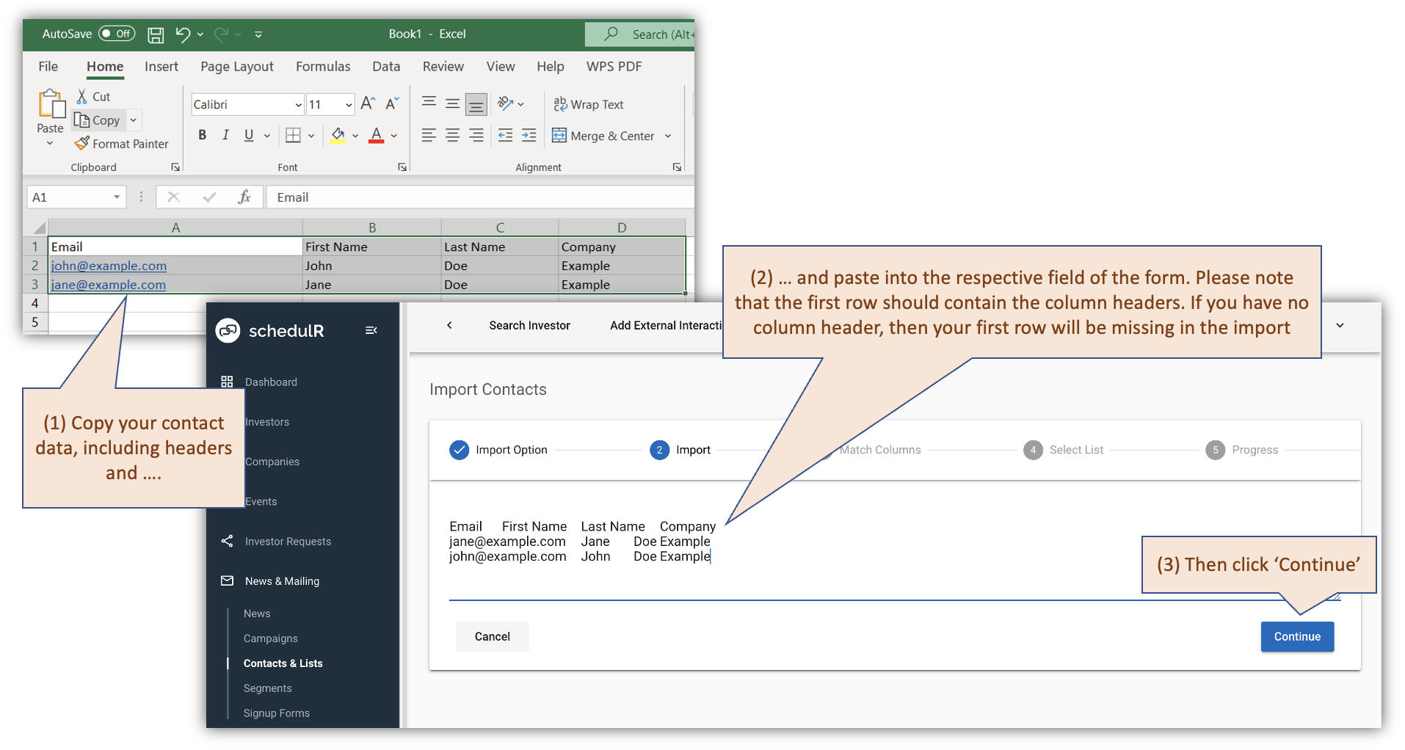1405x750 pixels.
Task: Click inside the formula bar
Action: click(x=477, y=197)
